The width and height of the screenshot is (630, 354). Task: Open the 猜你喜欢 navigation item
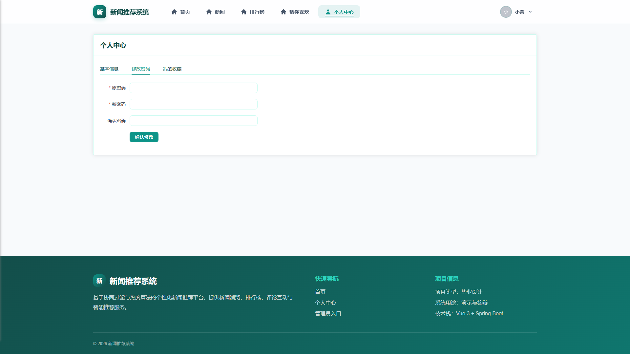295,12
